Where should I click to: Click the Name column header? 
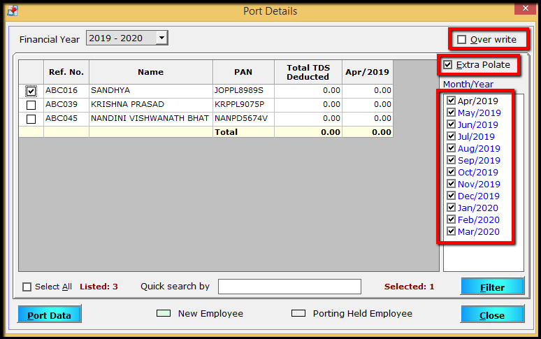click(x=151, y=72)
